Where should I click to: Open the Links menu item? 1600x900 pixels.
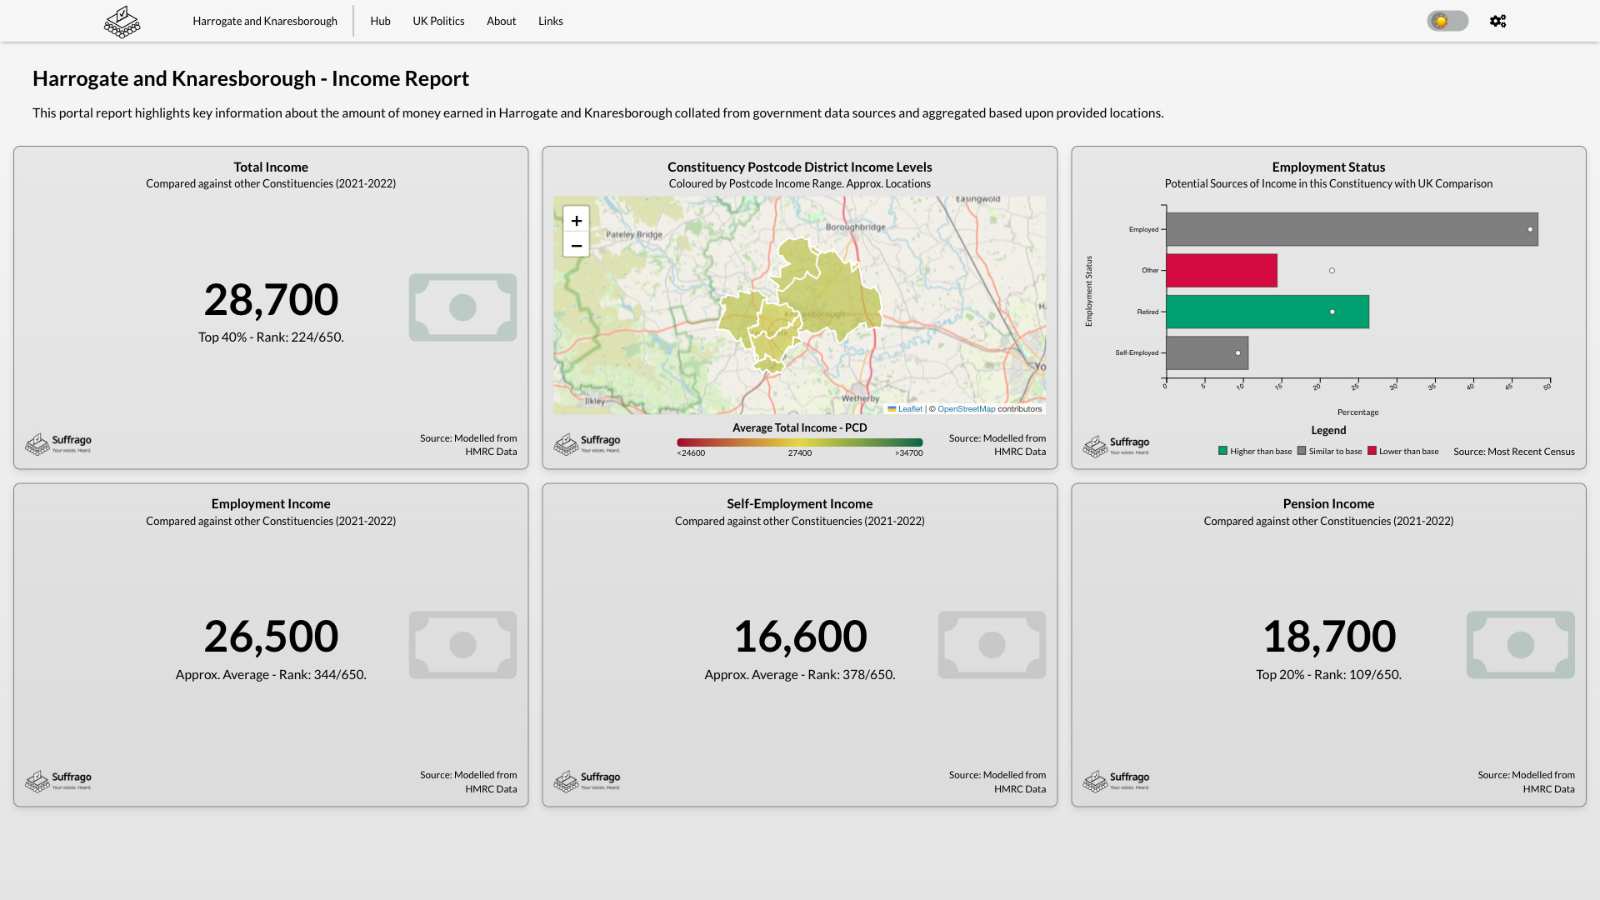pos(550,21)
